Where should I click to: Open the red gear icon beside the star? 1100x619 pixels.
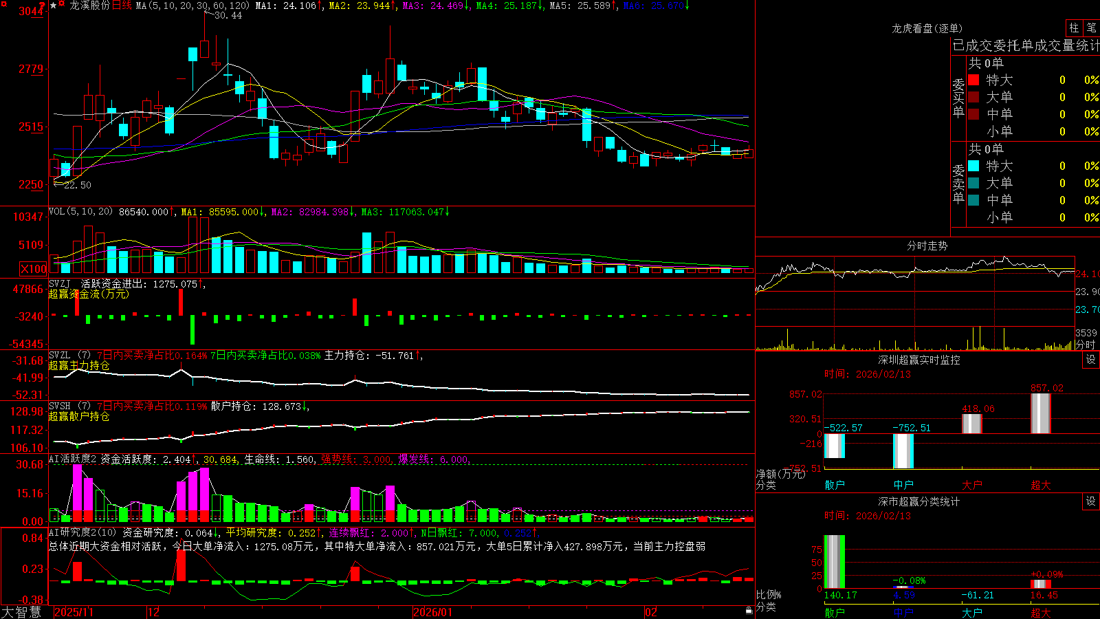tap(63, 5)
